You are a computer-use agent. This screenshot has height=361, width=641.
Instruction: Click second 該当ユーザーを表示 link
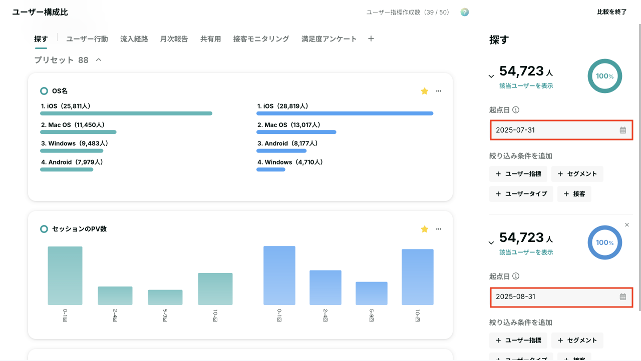526,252
